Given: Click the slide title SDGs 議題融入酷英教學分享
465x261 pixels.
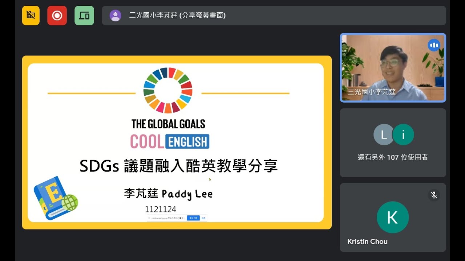Looking at the screenshot, I should tap(178, 166).
